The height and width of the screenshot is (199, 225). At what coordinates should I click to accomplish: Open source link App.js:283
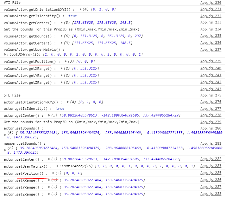click(x=211, y=166)
